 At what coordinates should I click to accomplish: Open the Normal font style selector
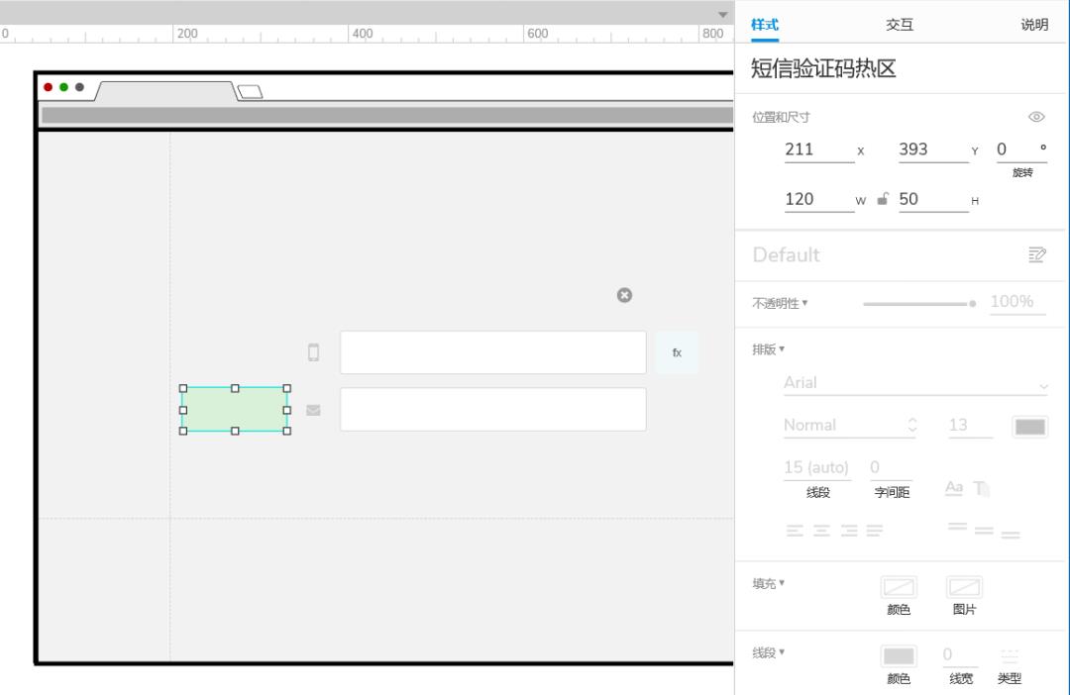tap(850, 426)
